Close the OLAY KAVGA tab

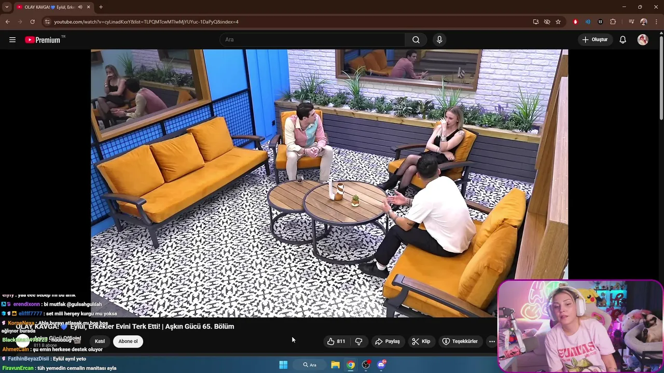tap(88, 7)
